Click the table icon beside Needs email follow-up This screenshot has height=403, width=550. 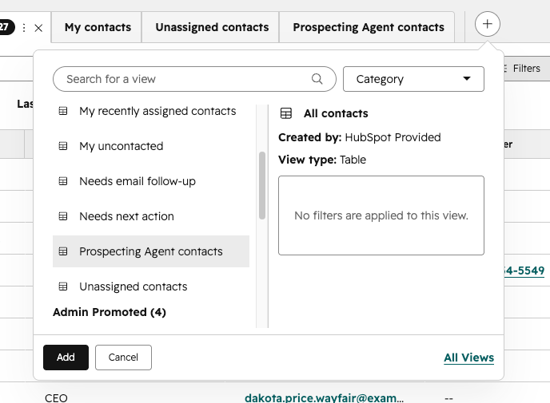click(x=63, y=181)
